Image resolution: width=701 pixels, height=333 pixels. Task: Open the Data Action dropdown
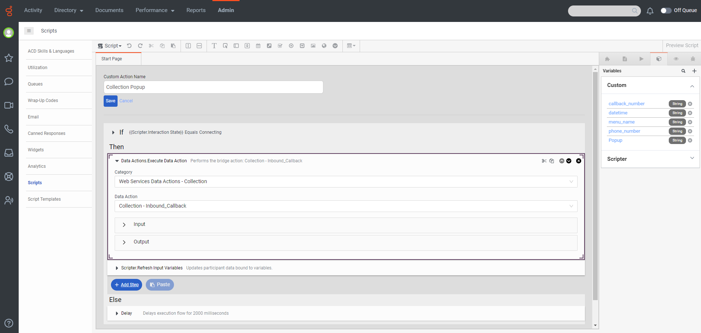coord(346,206)
